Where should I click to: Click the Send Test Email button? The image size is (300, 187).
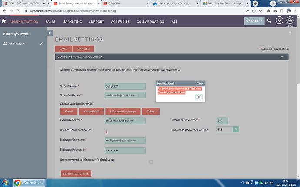click(x=76, y=174)
